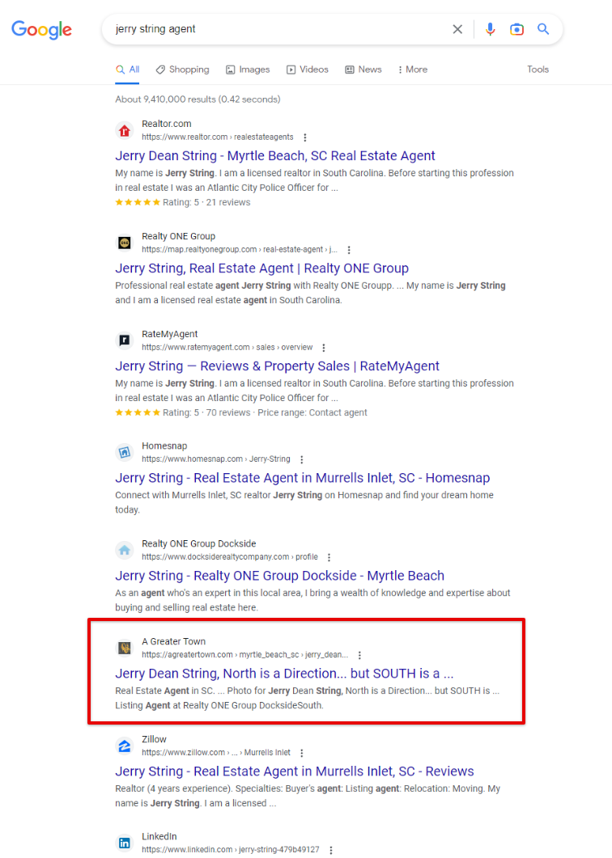This screenshot has width=612, height=858.
Task: Open three-dot menu for LinkedIn result
Action: [331, 850]
